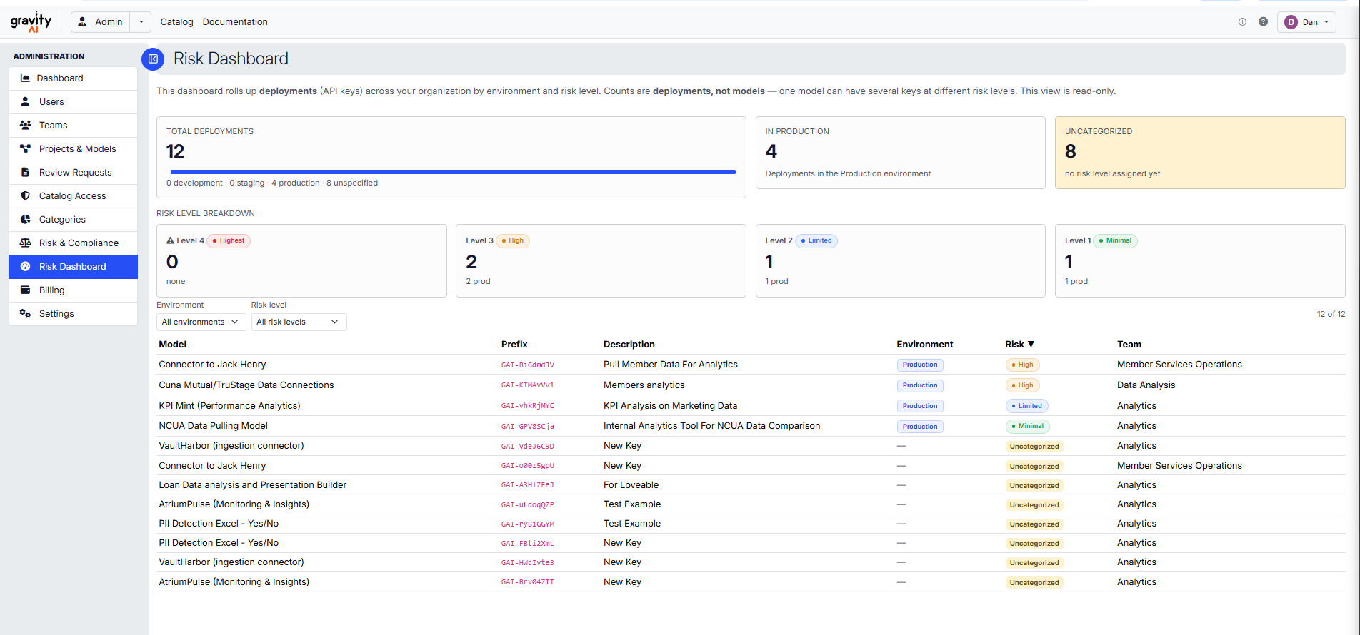
Task: Click the Risk Dashboard gauge icon
Action: click(25, 267)
